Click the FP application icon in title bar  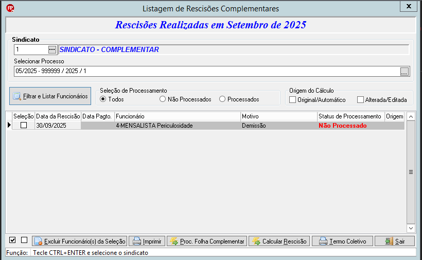pyautogui.click(x=10, y=8)
